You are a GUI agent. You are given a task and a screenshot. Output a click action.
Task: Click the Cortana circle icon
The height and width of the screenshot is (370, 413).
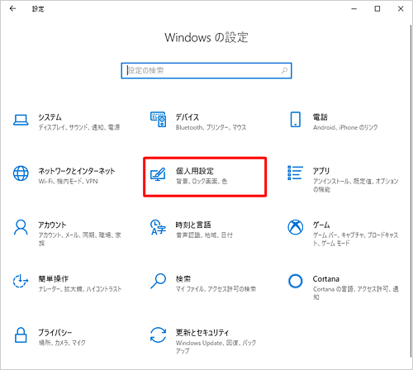296,281
